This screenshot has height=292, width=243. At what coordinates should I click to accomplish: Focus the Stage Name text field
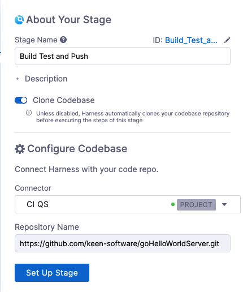(123, 56)
